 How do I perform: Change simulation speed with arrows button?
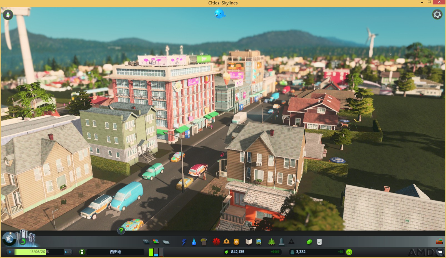pos(68,252)
